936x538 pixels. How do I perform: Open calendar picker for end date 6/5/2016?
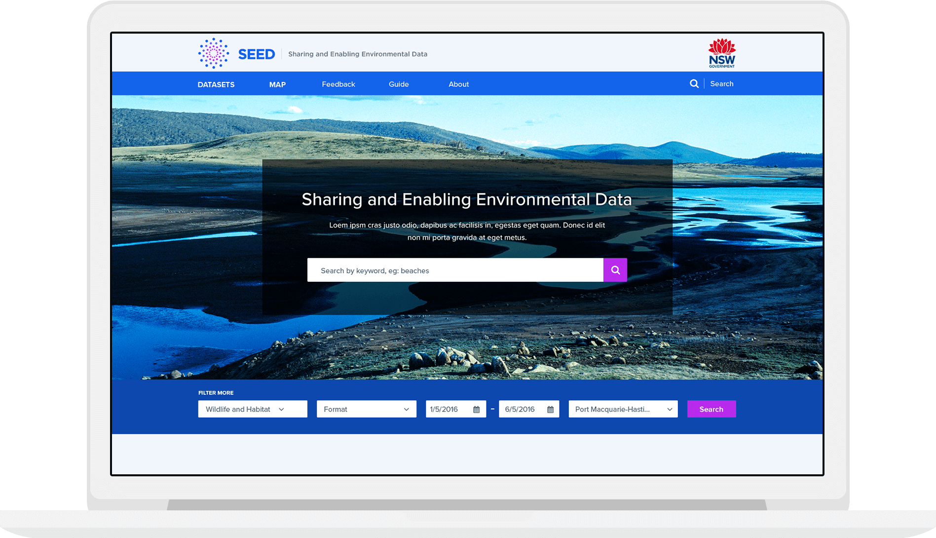coord(550,410)
